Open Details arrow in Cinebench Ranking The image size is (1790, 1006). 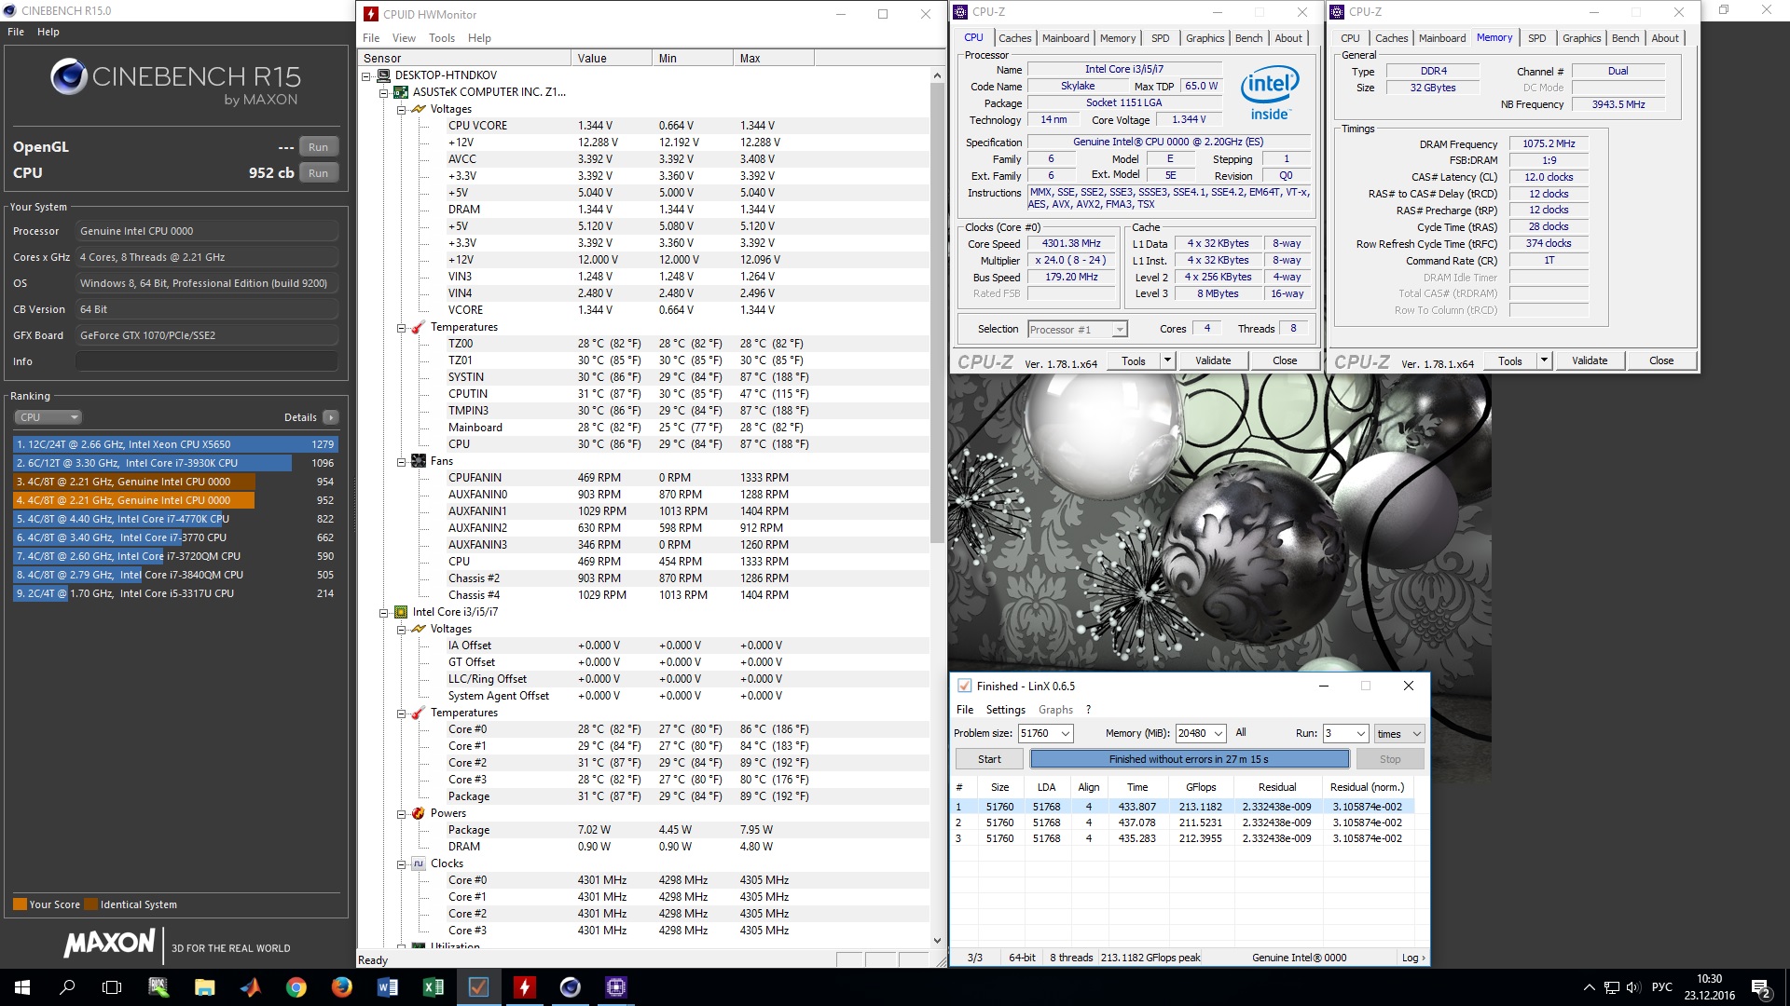[331, 417]
